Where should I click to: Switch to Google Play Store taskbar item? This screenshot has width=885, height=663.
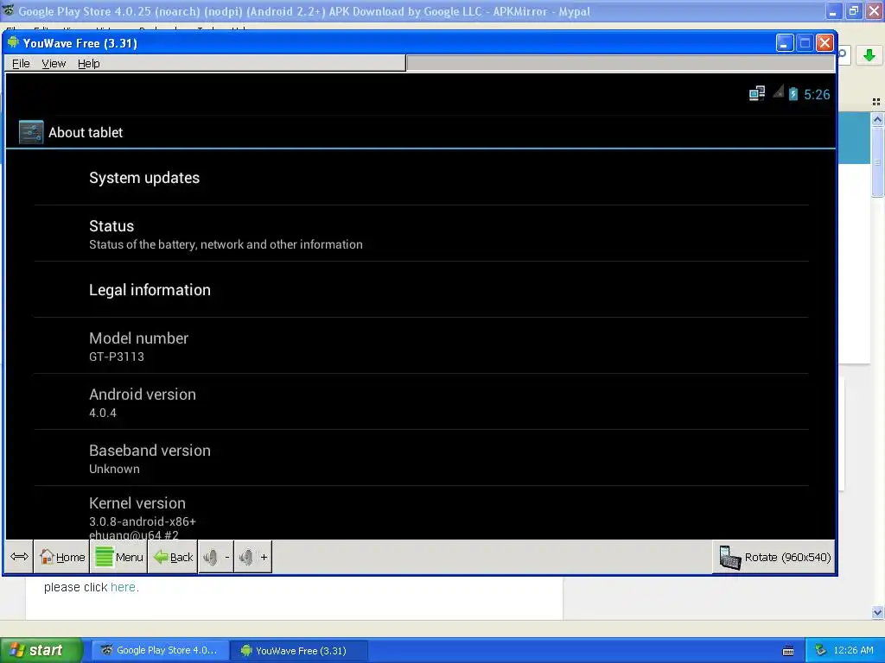click(x=160, y=650)
